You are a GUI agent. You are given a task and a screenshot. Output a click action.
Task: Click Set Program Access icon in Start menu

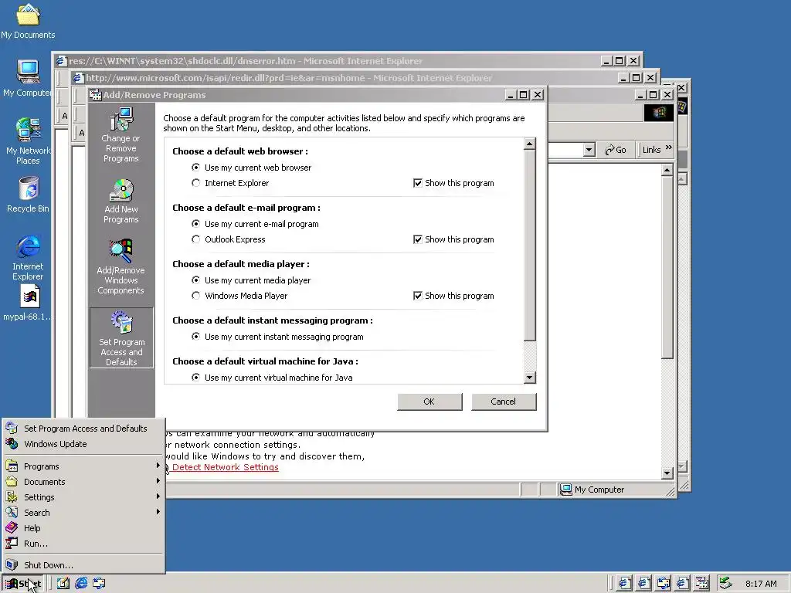12,428
